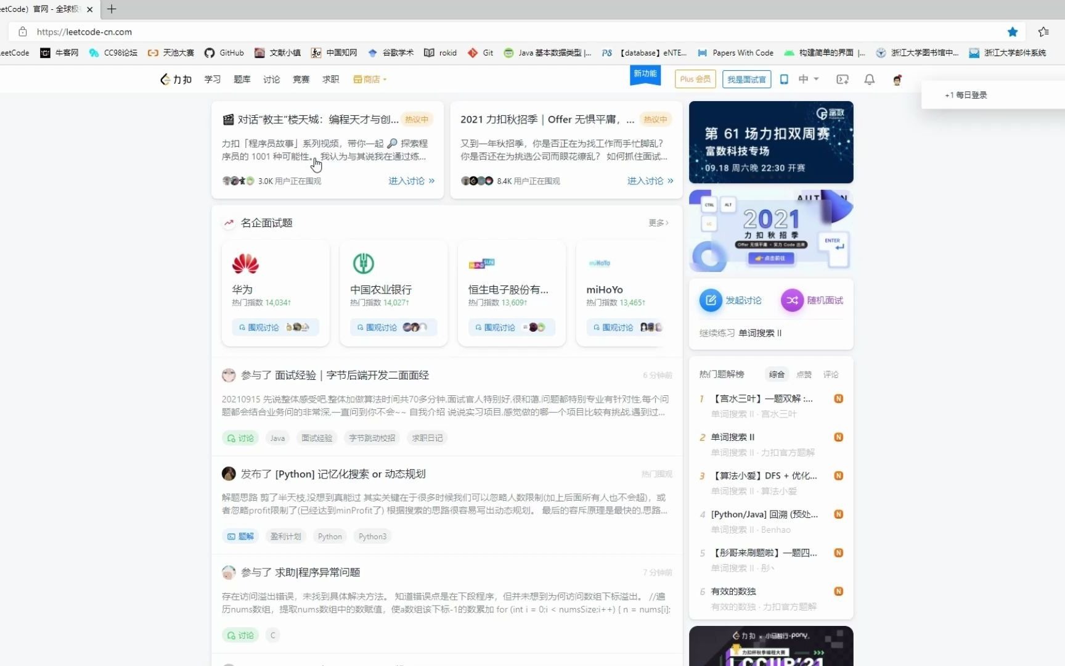Screen dimensions: 1065x666
Task: Open the 第61场力扣双周赛 banner
Action: [771, 142]
